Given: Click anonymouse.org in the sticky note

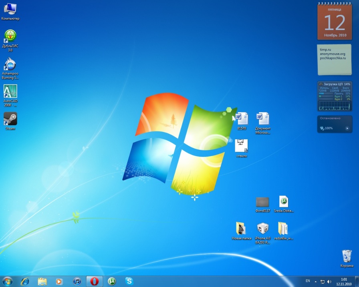Looking at the screenshot, I should [333, 54].
